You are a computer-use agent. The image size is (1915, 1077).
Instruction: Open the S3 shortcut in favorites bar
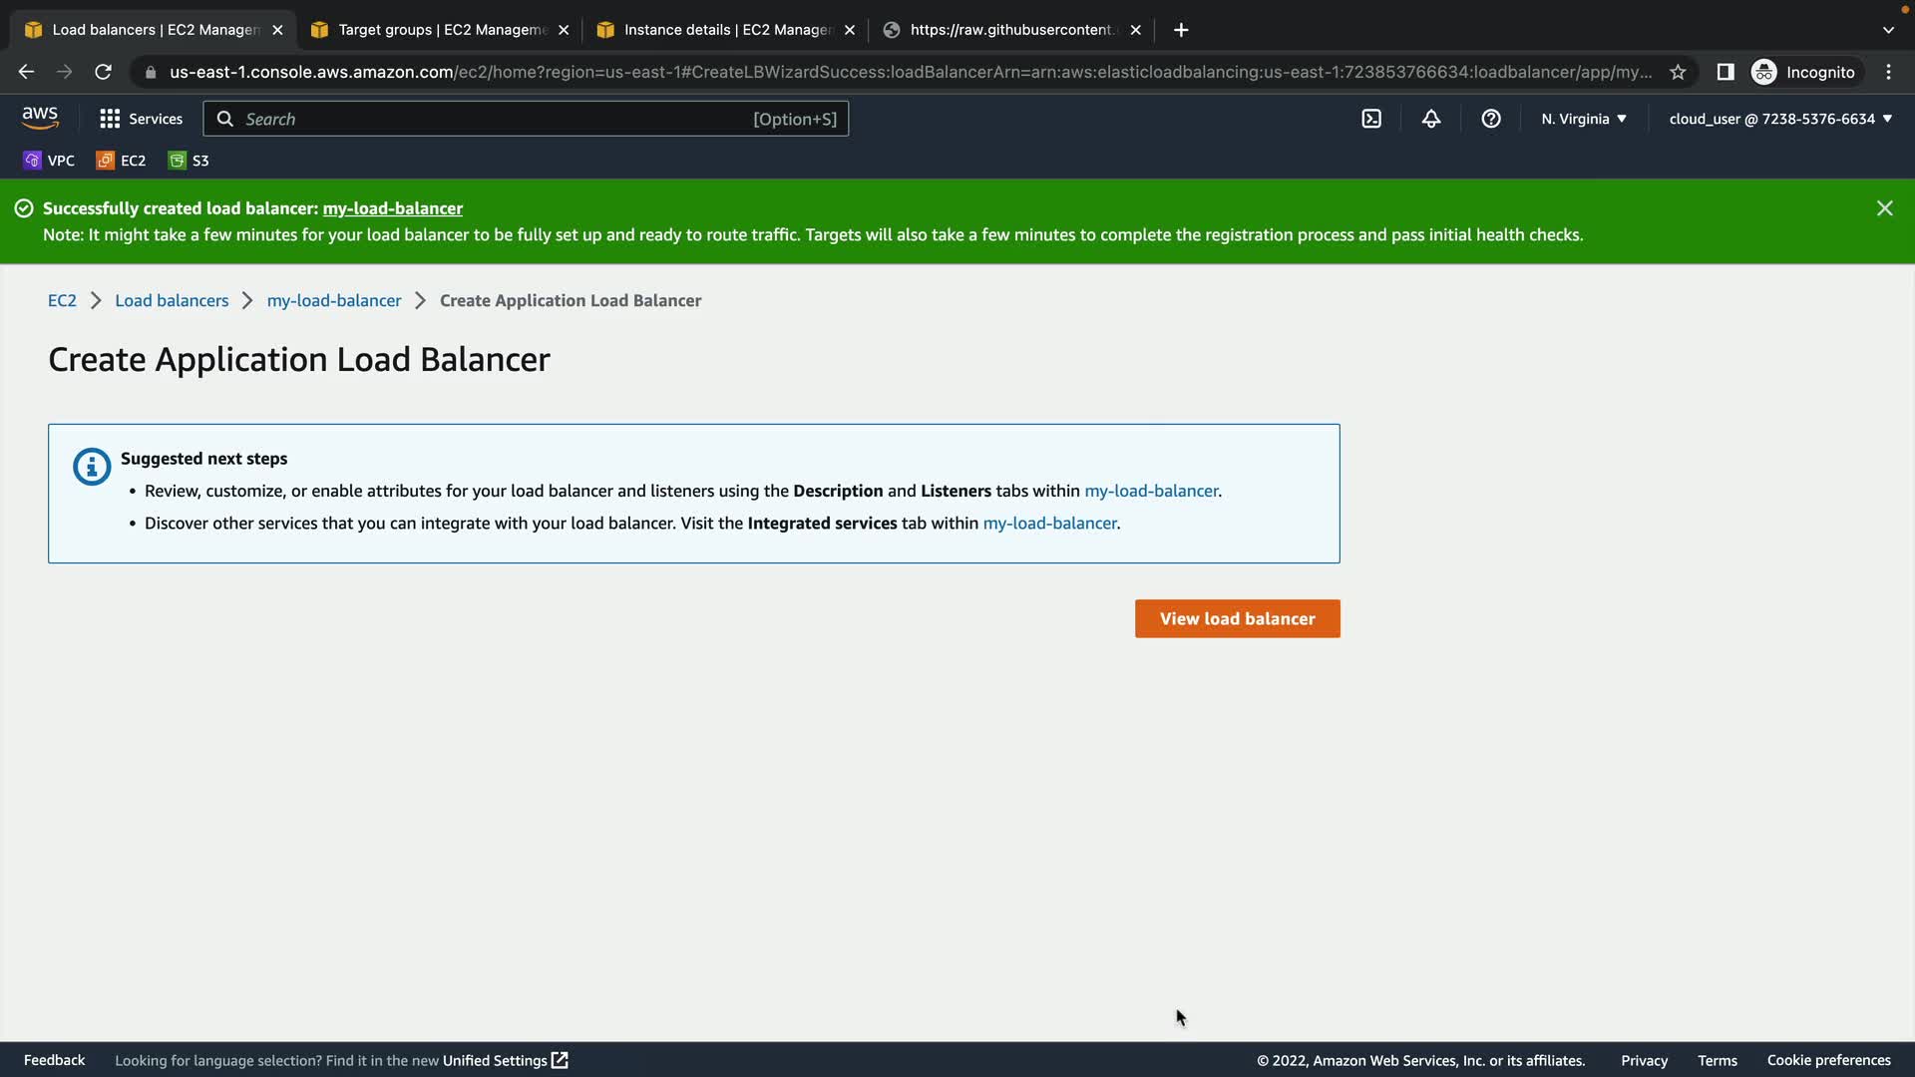coord(189,161)
